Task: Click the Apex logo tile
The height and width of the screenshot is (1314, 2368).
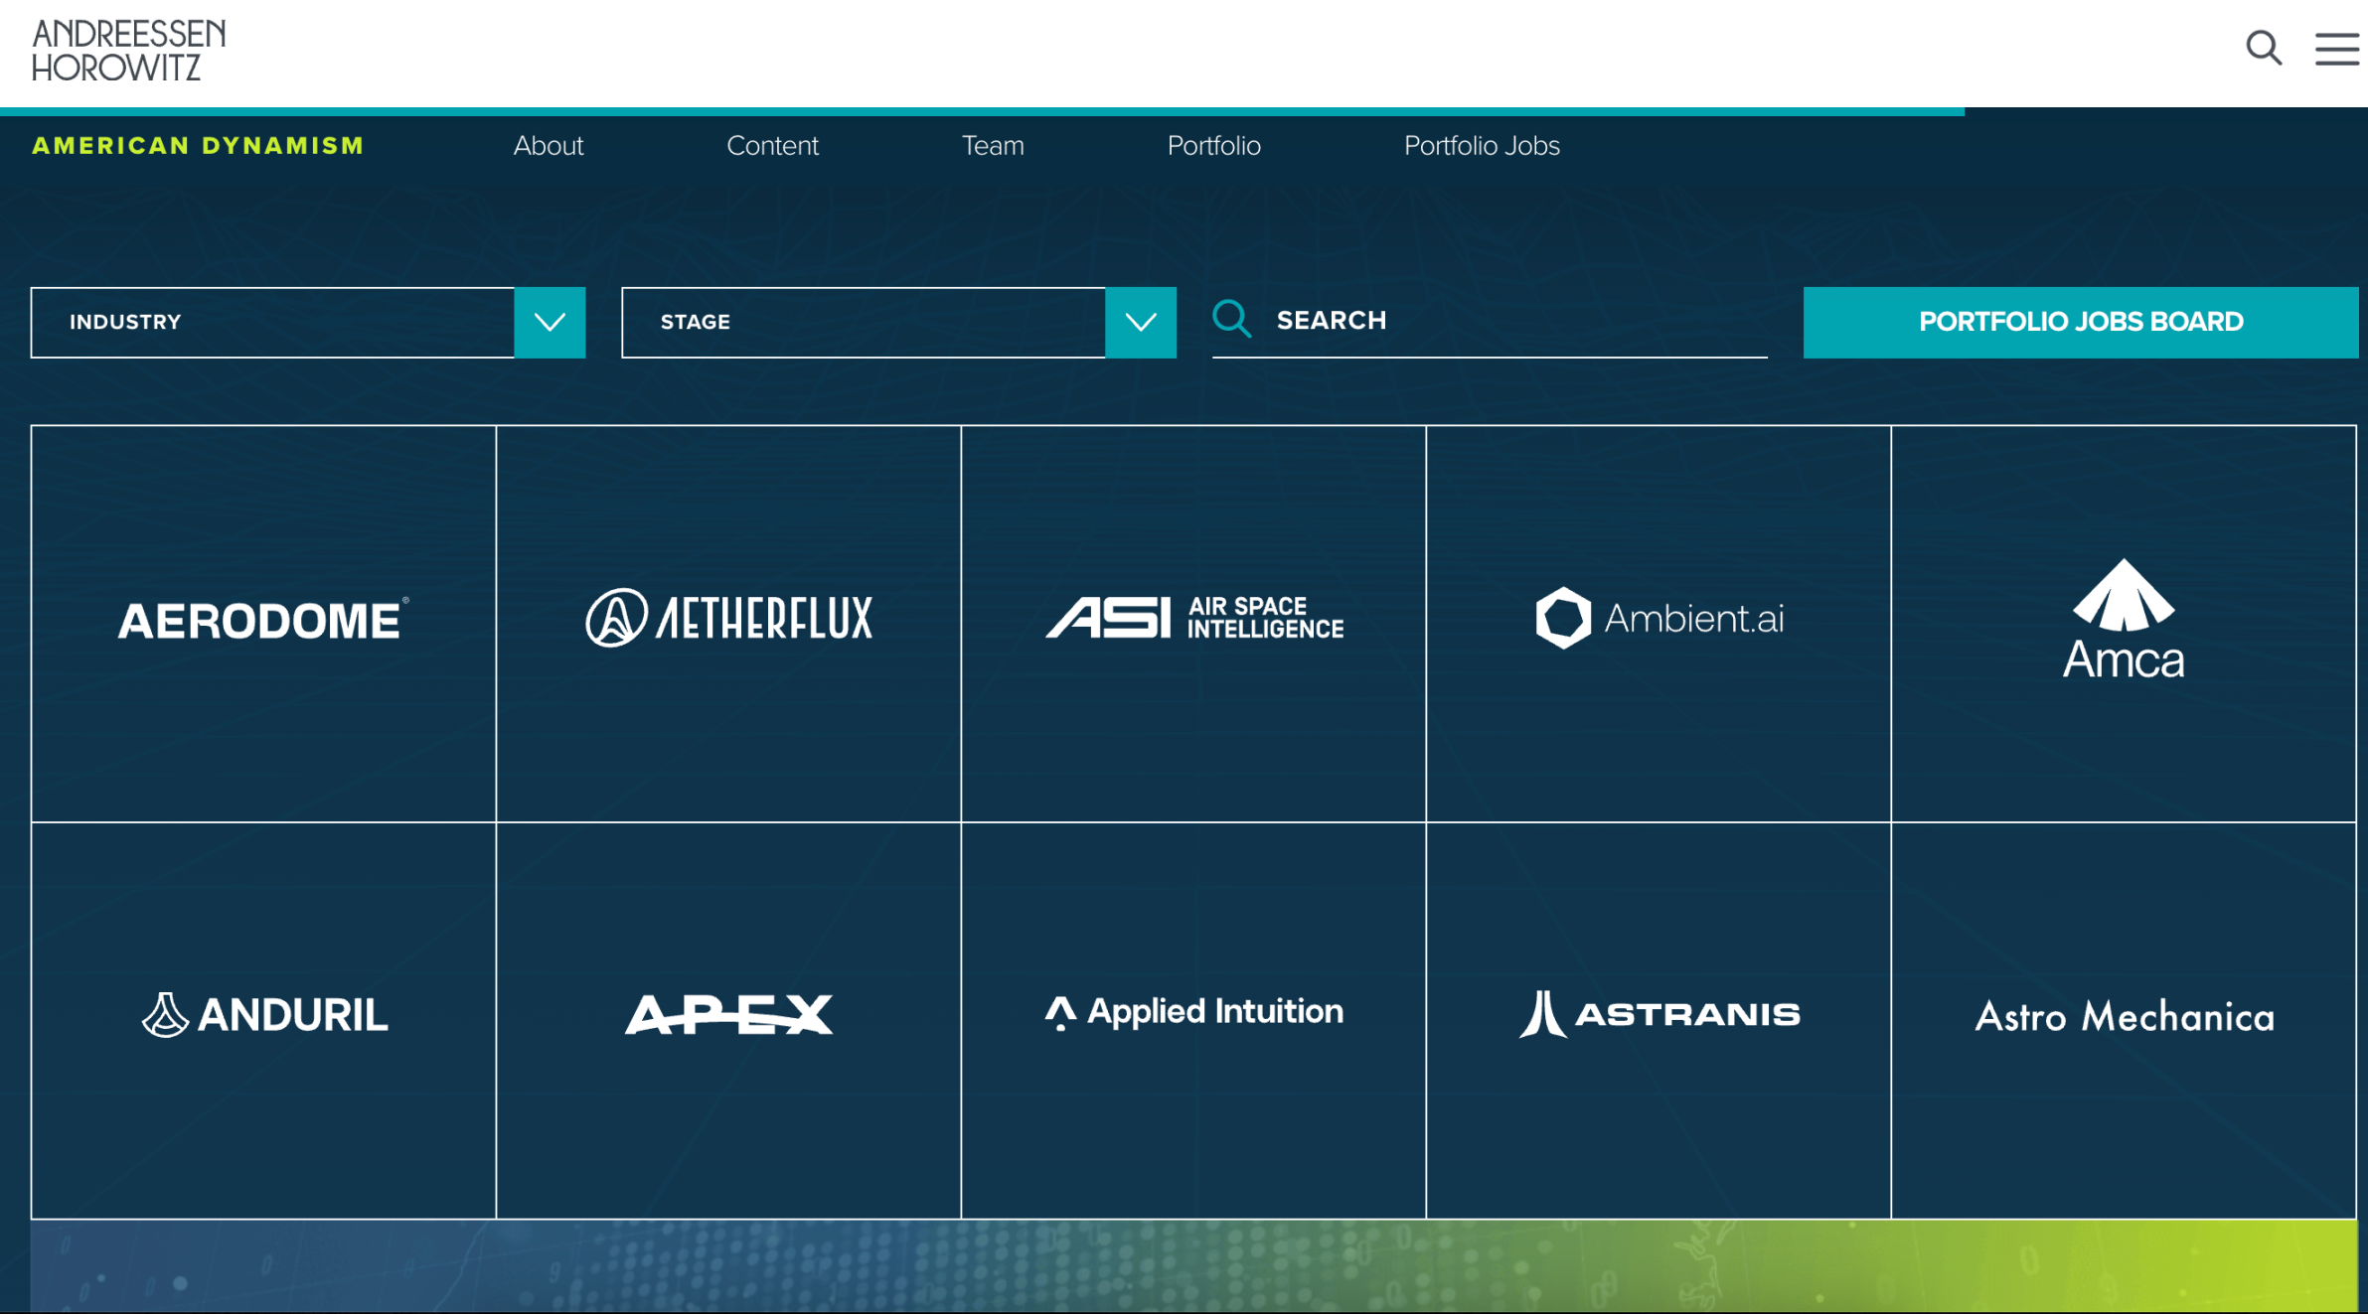Action: [728, 1015]
